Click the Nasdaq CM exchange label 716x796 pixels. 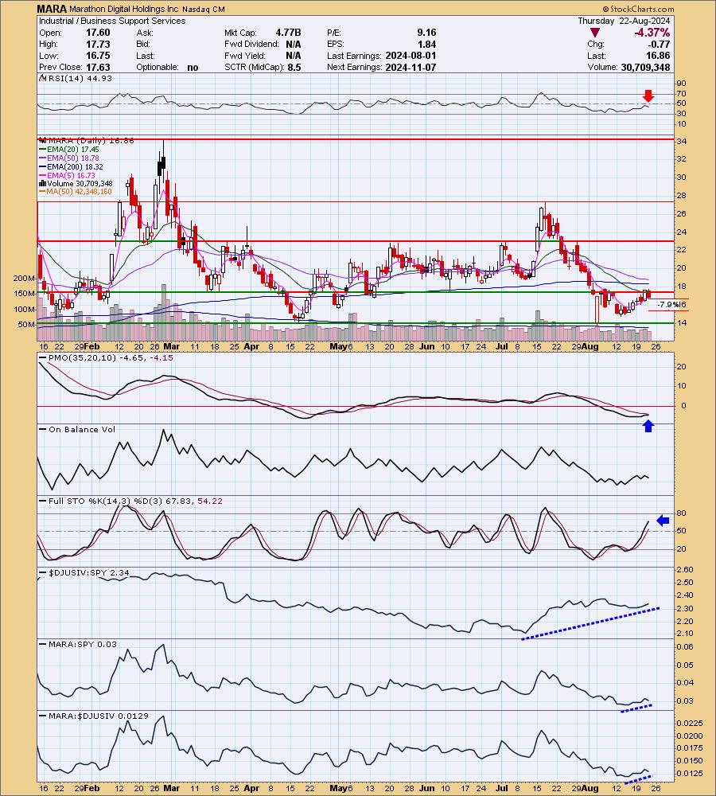(x=203, y=9)
